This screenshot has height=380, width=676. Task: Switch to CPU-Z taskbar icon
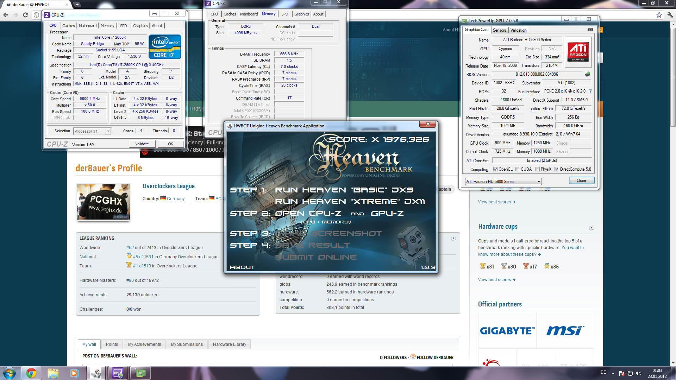(118, 373)
